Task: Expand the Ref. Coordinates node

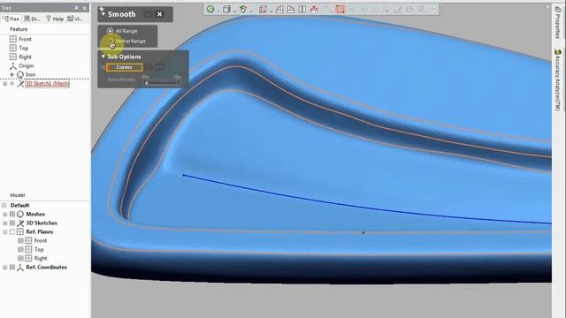Action: pyautogui.click(x=5, y=267)
